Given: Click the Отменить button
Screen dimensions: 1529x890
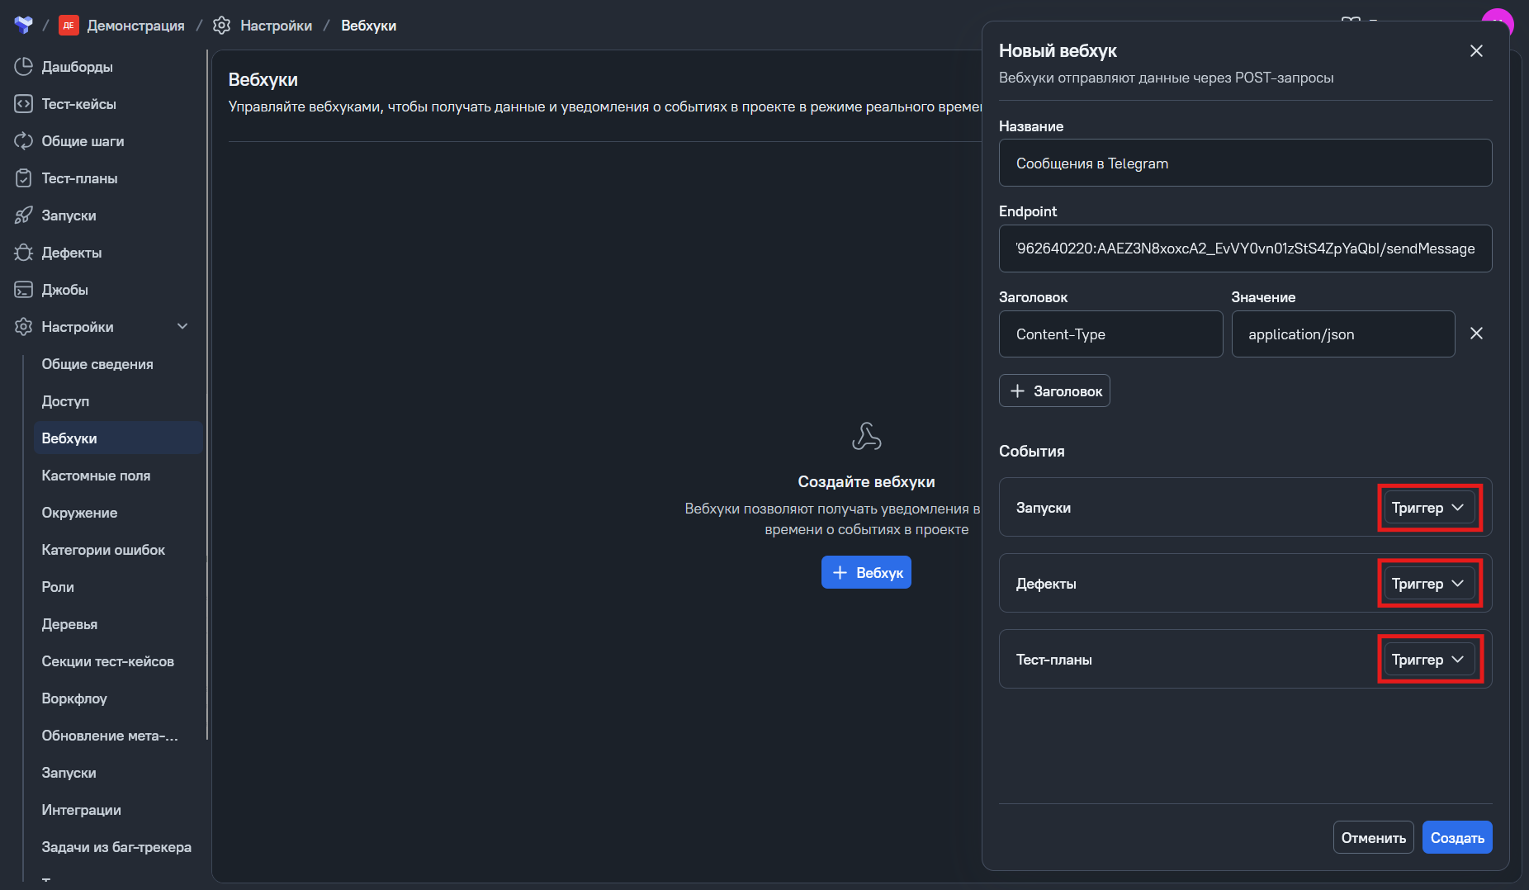Looking at the screenshot, I should pos(1373,838).
